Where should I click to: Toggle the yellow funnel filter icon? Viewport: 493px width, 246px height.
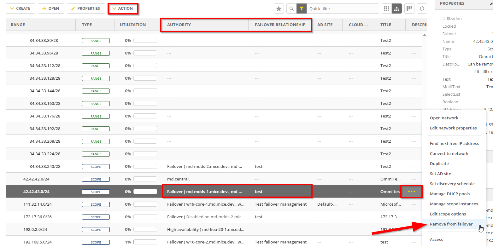pos(302,9)
